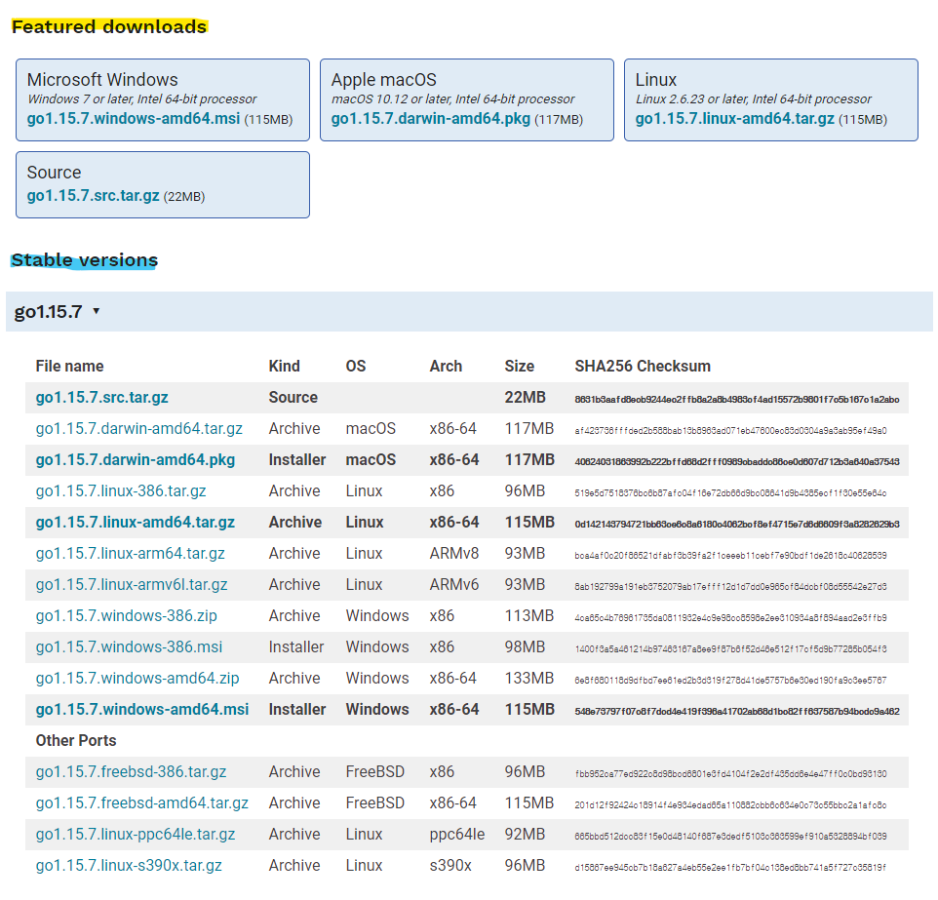
Task: Click the "OS" column header
Action: pos(355,366)
